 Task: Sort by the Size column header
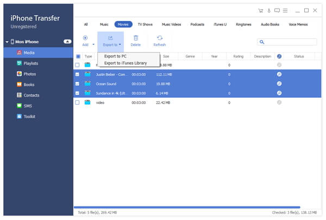pos(166,56)
